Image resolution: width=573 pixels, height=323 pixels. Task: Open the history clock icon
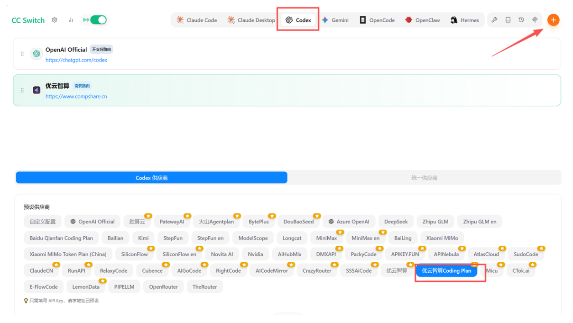coord(521,20)
